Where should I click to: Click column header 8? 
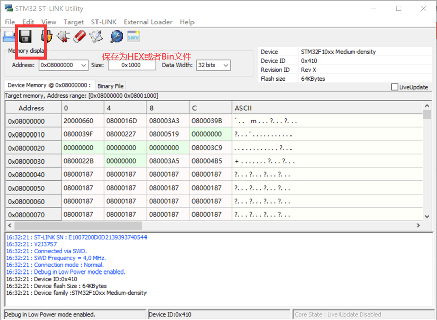click(x=168, y=108)
